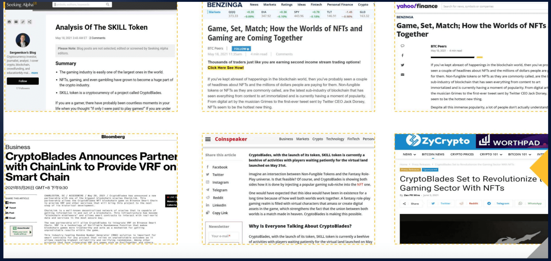Share Bloomberg article via Facebook Share icon
The width and height of the screenshot is (551, 261).
click(x=7, y=203)
